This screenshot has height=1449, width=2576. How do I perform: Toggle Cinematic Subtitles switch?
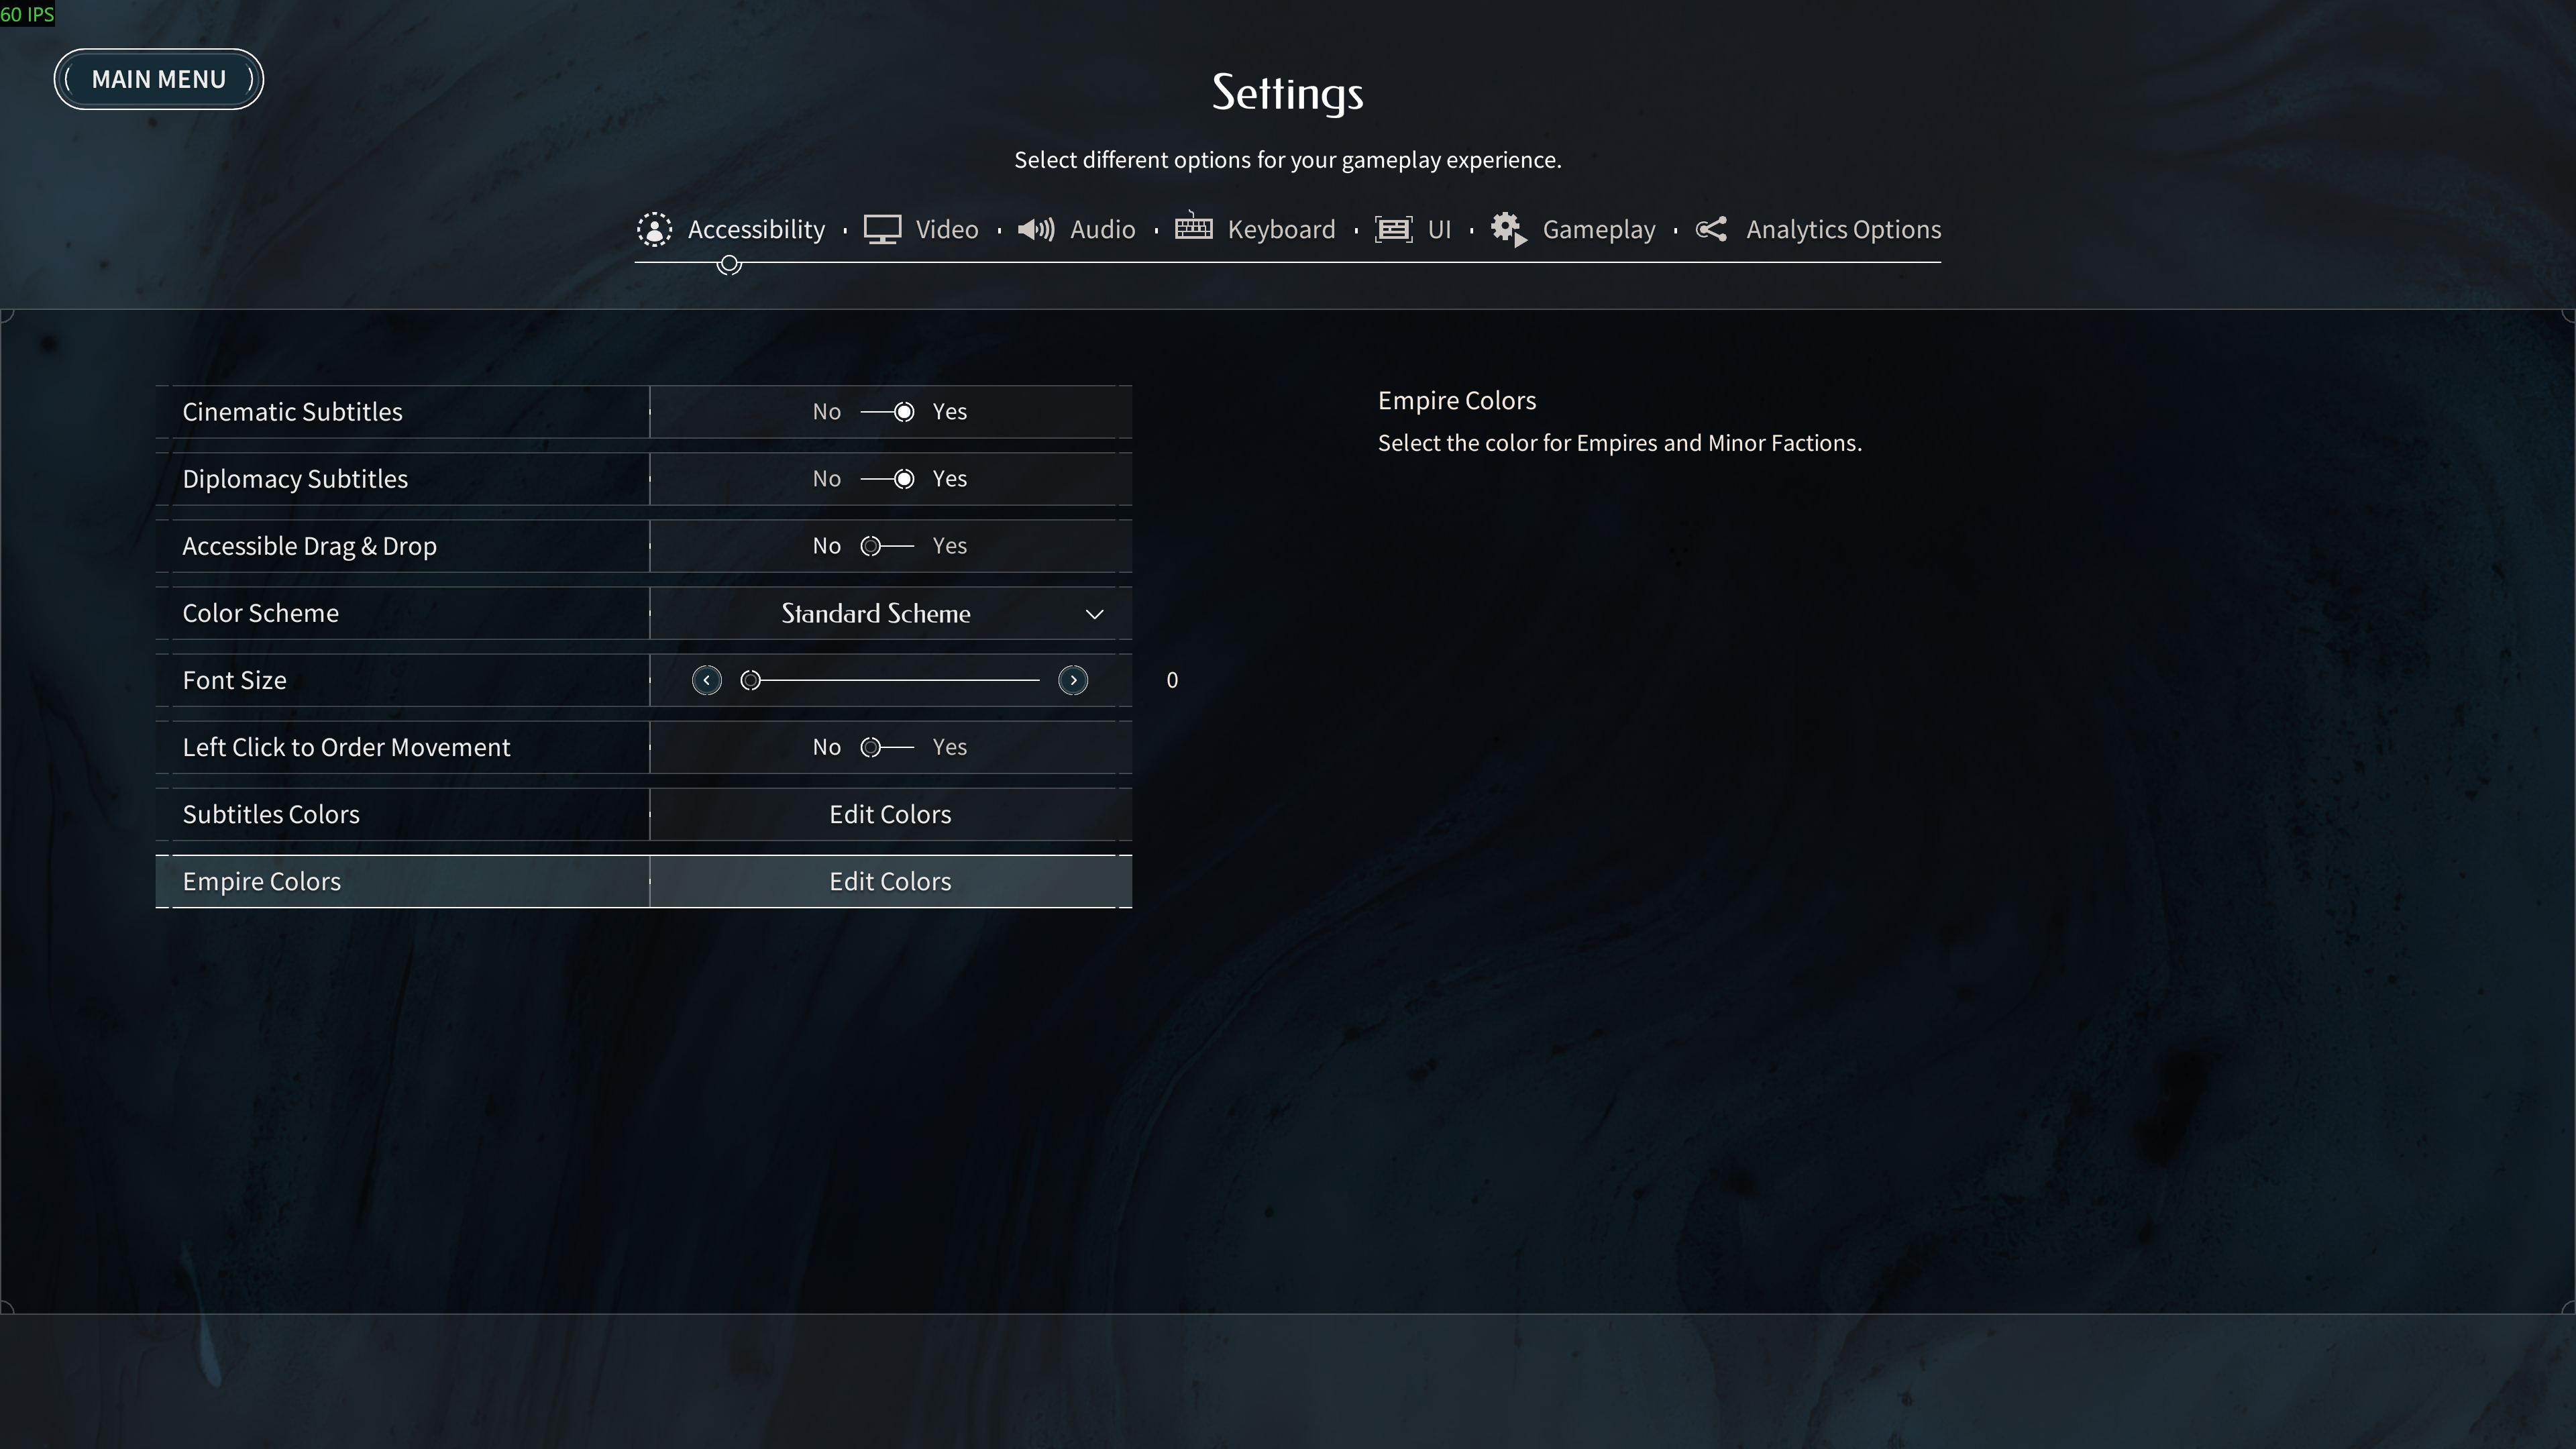888,412
